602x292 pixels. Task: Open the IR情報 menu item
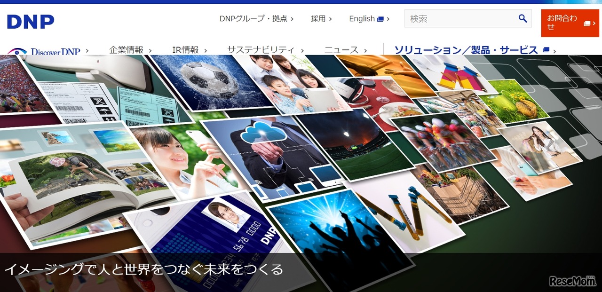pos(190,50)
